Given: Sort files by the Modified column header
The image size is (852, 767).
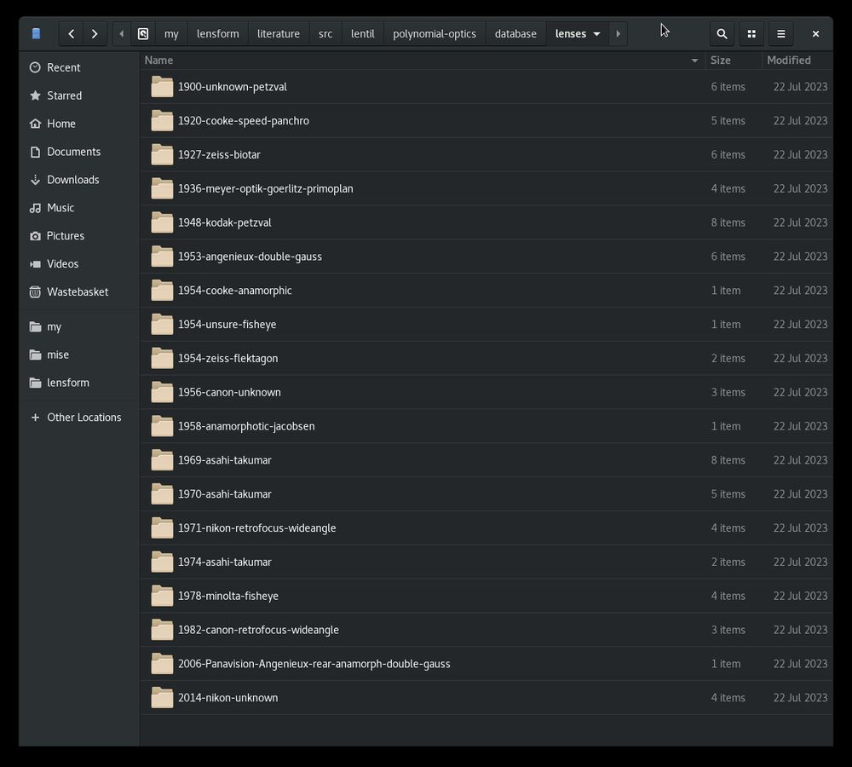Looking at the screenshot, I should tap(797, 61).
